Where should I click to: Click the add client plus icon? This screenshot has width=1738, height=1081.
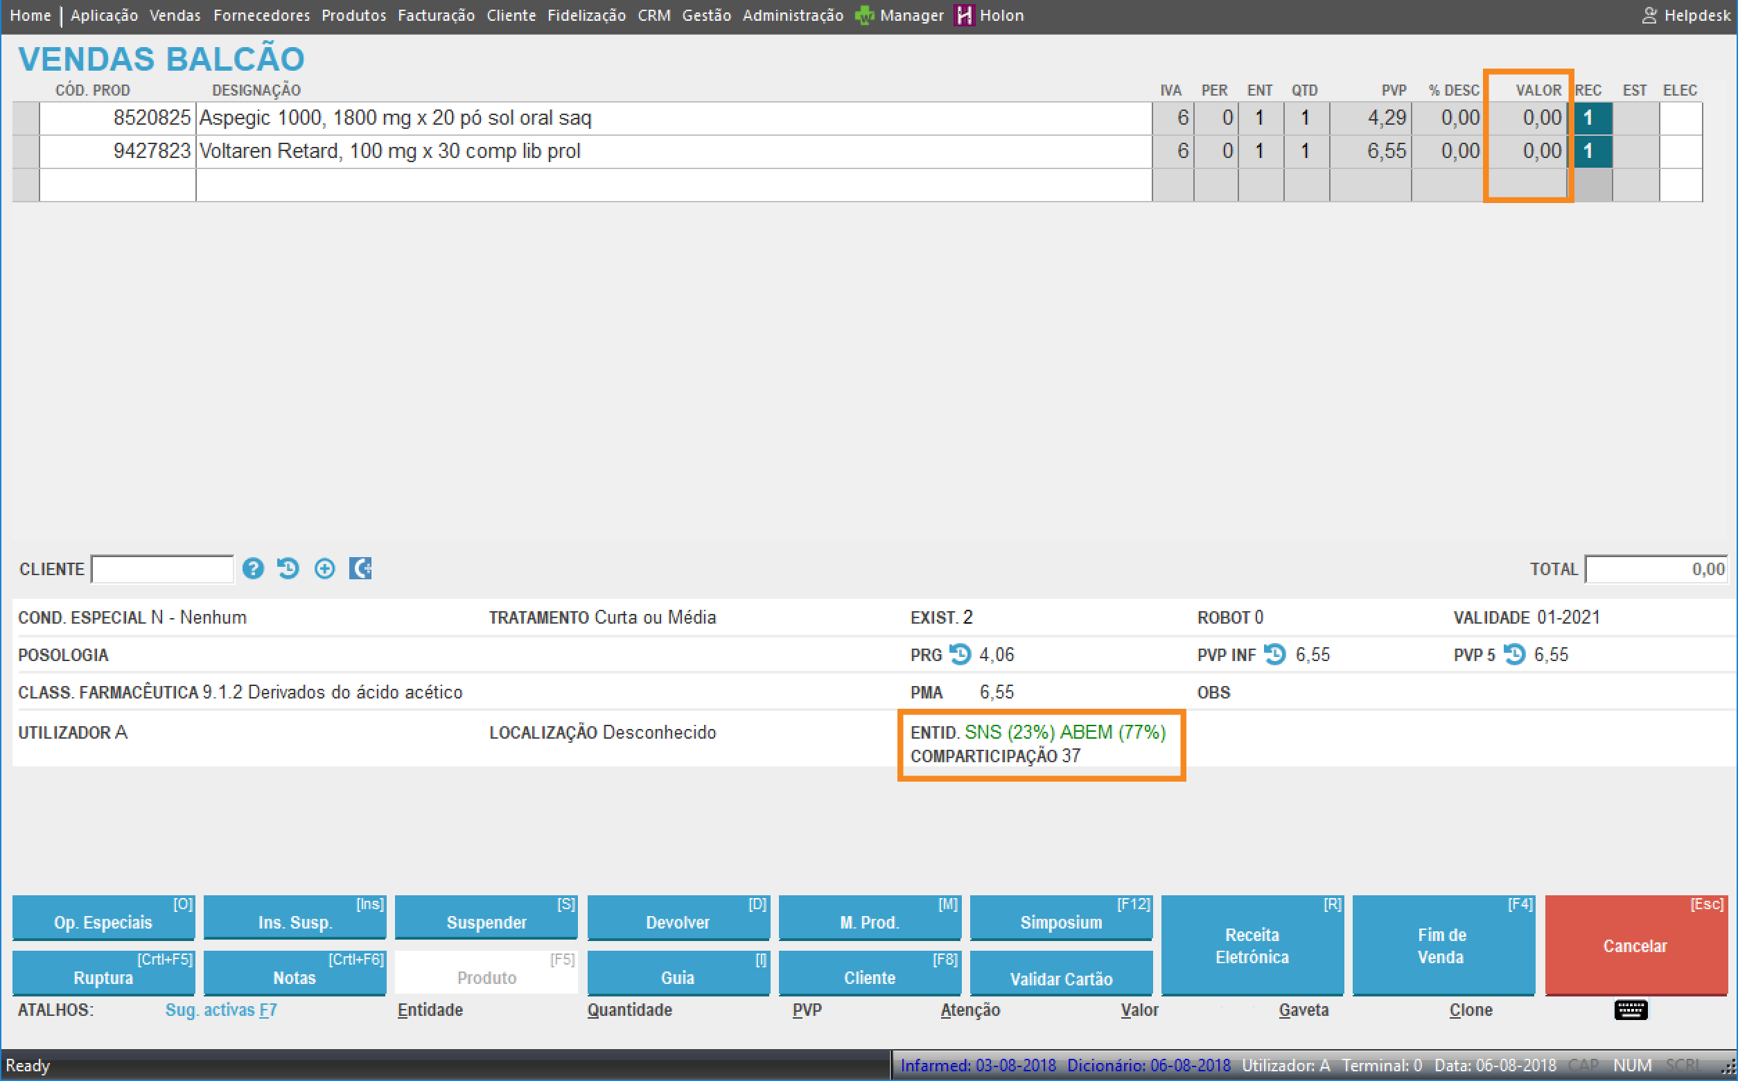point(324,569)
